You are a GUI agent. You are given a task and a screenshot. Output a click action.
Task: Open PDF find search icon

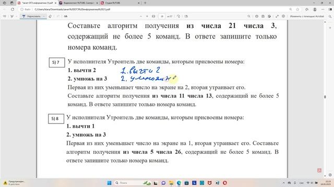click(248, 16)
